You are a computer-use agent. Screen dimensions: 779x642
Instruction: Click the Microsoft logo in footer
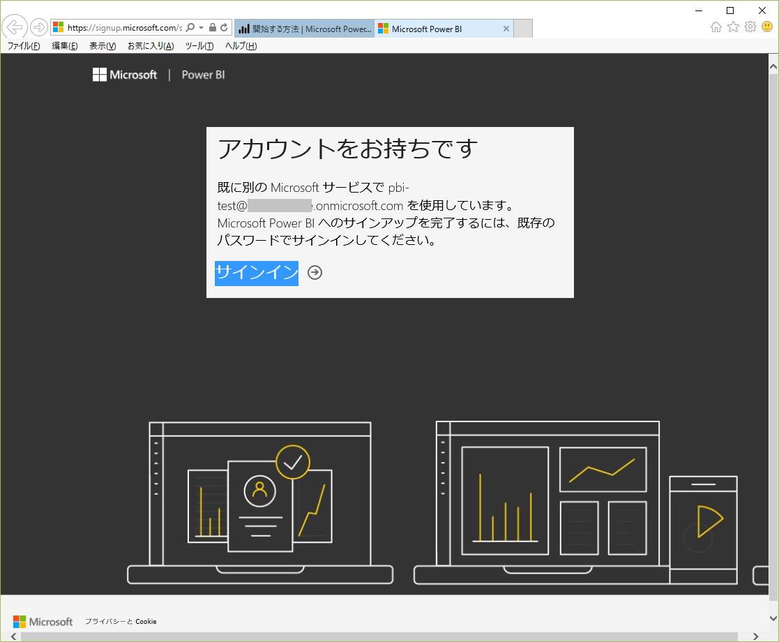click(43, 622)
